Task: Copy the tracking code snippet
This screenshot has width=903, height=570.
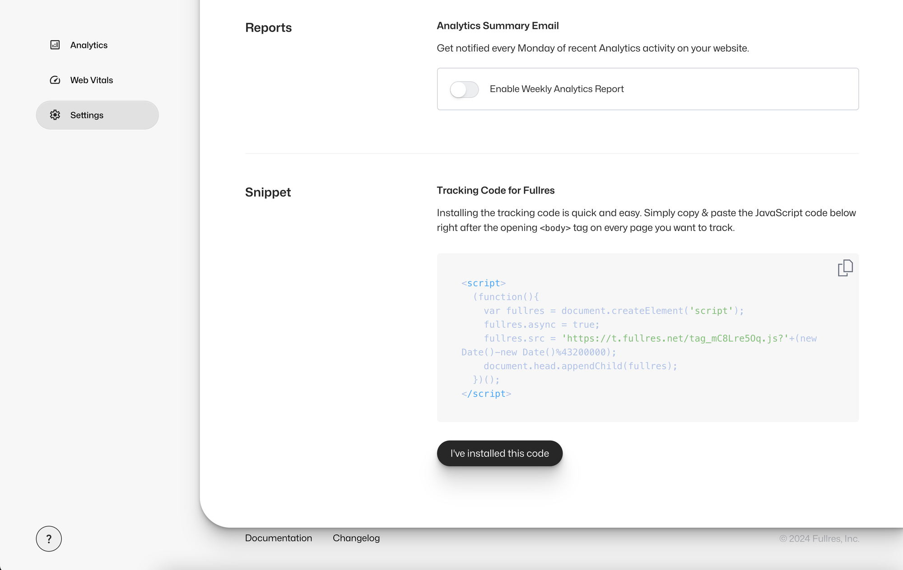Action: (x=845, y=268)
